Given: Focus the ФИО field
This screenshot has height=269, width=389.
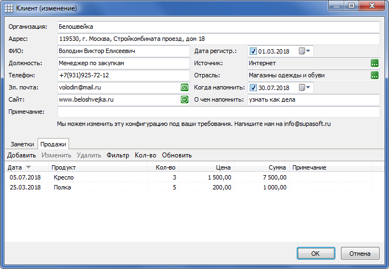Looking at the screenshot, I should click(124, 51).
